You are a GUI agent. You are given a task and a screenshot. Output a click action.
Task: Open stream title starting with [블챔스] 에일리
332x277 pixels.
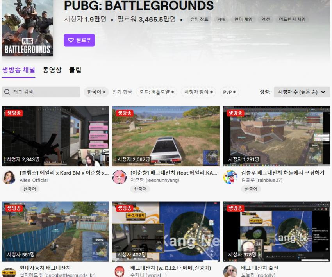point(64,173)
